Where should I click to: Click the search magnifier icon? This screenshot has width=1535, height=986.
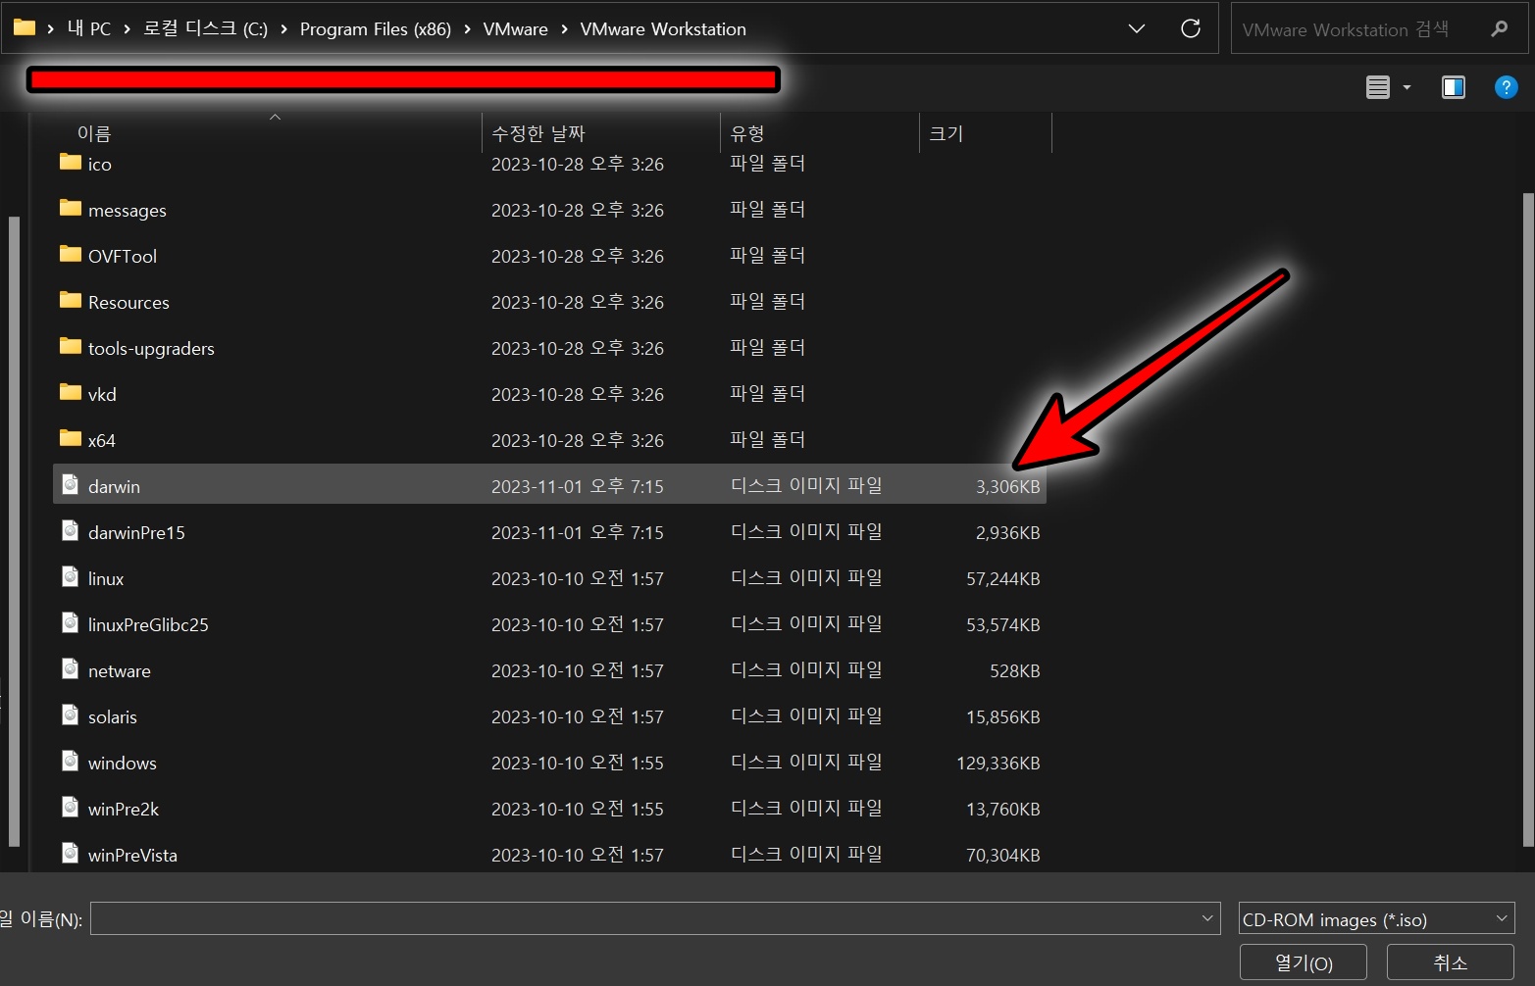(1500, 28)
